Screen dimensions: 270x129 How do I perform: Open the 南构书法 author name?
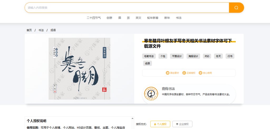168,89
